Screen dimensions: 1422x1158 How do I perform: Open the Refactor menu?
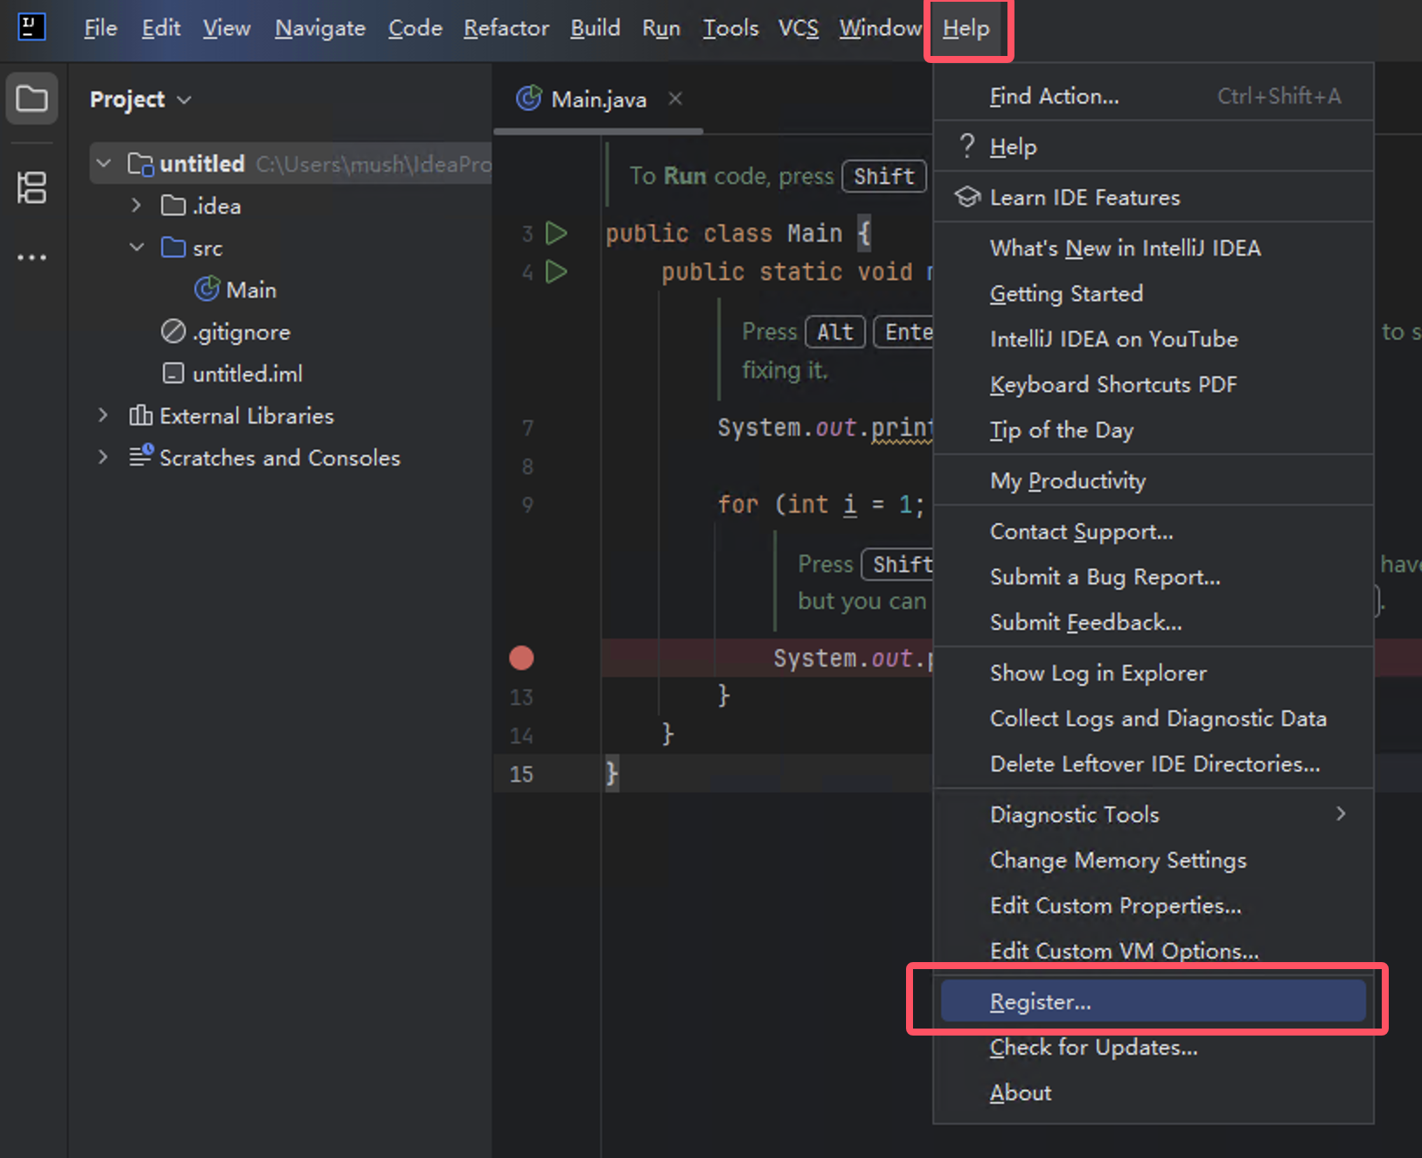tap(506, 28)
